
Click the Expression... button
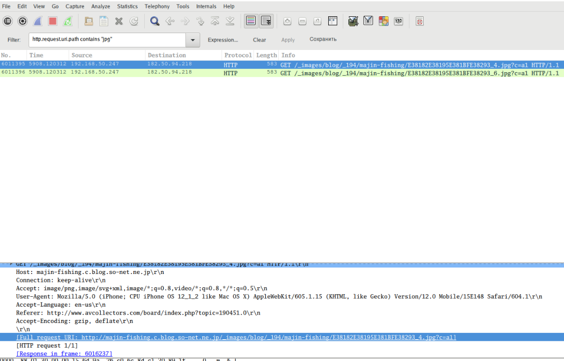tap(222, 40)
